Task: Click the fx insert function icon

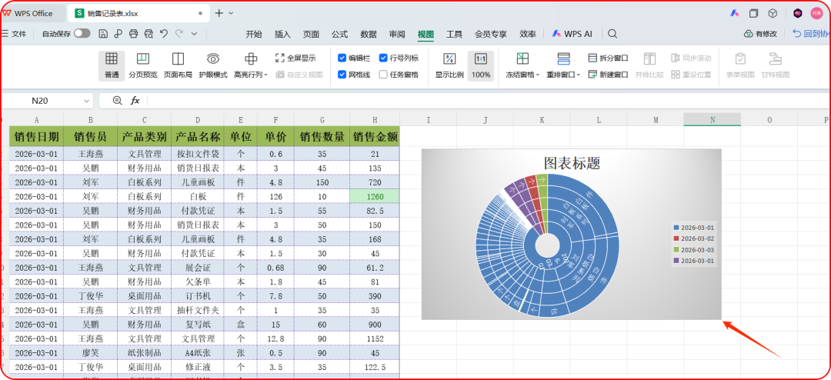Action: (x=135, y=100)
